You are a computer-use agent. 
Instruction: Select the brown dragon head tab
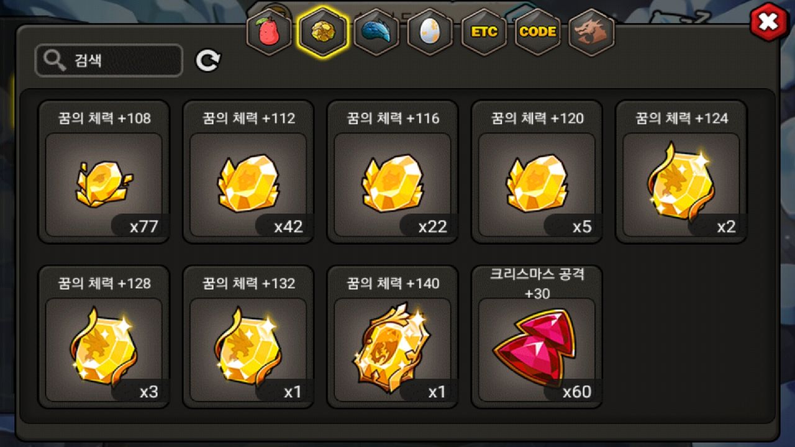(x=591, y=32)
